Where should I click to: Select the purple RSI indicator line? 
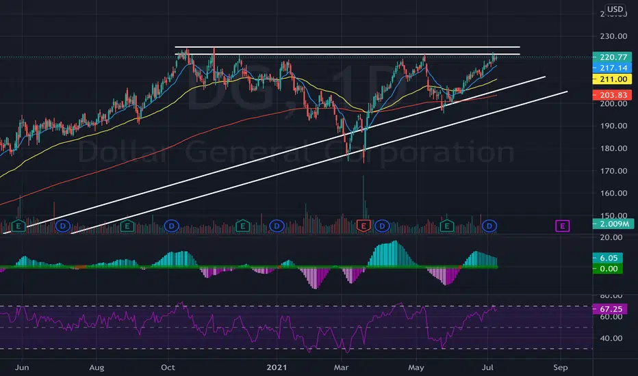[x=248, y=327]
